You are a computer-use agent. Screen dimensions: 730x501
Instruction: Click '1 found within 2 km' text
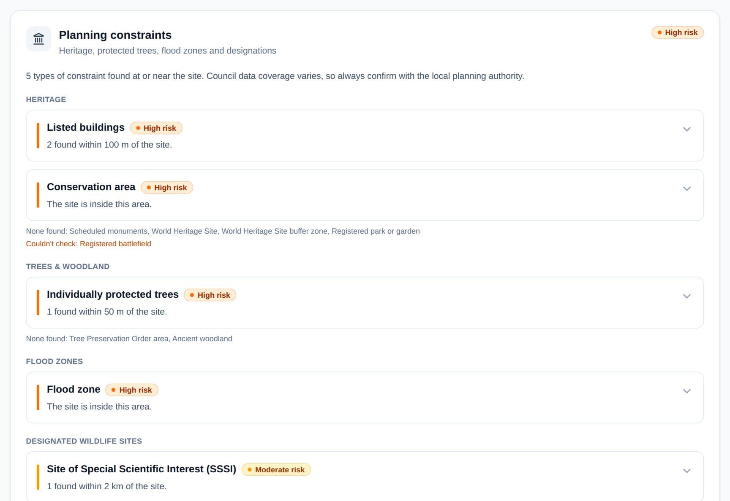point(107,486)
